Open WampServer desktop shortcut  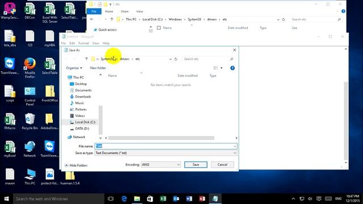point(10,11)
